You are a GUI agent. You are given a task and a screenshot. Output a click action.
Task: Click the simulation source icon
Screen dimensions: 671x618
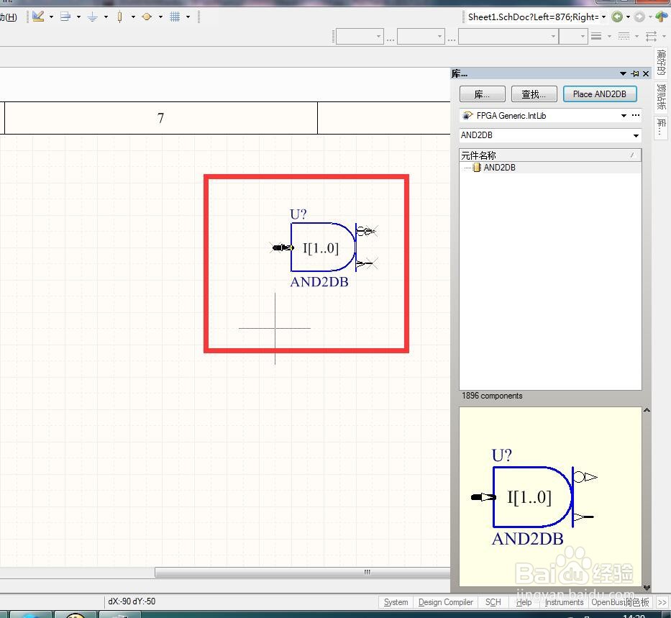[x=147, y=17]
